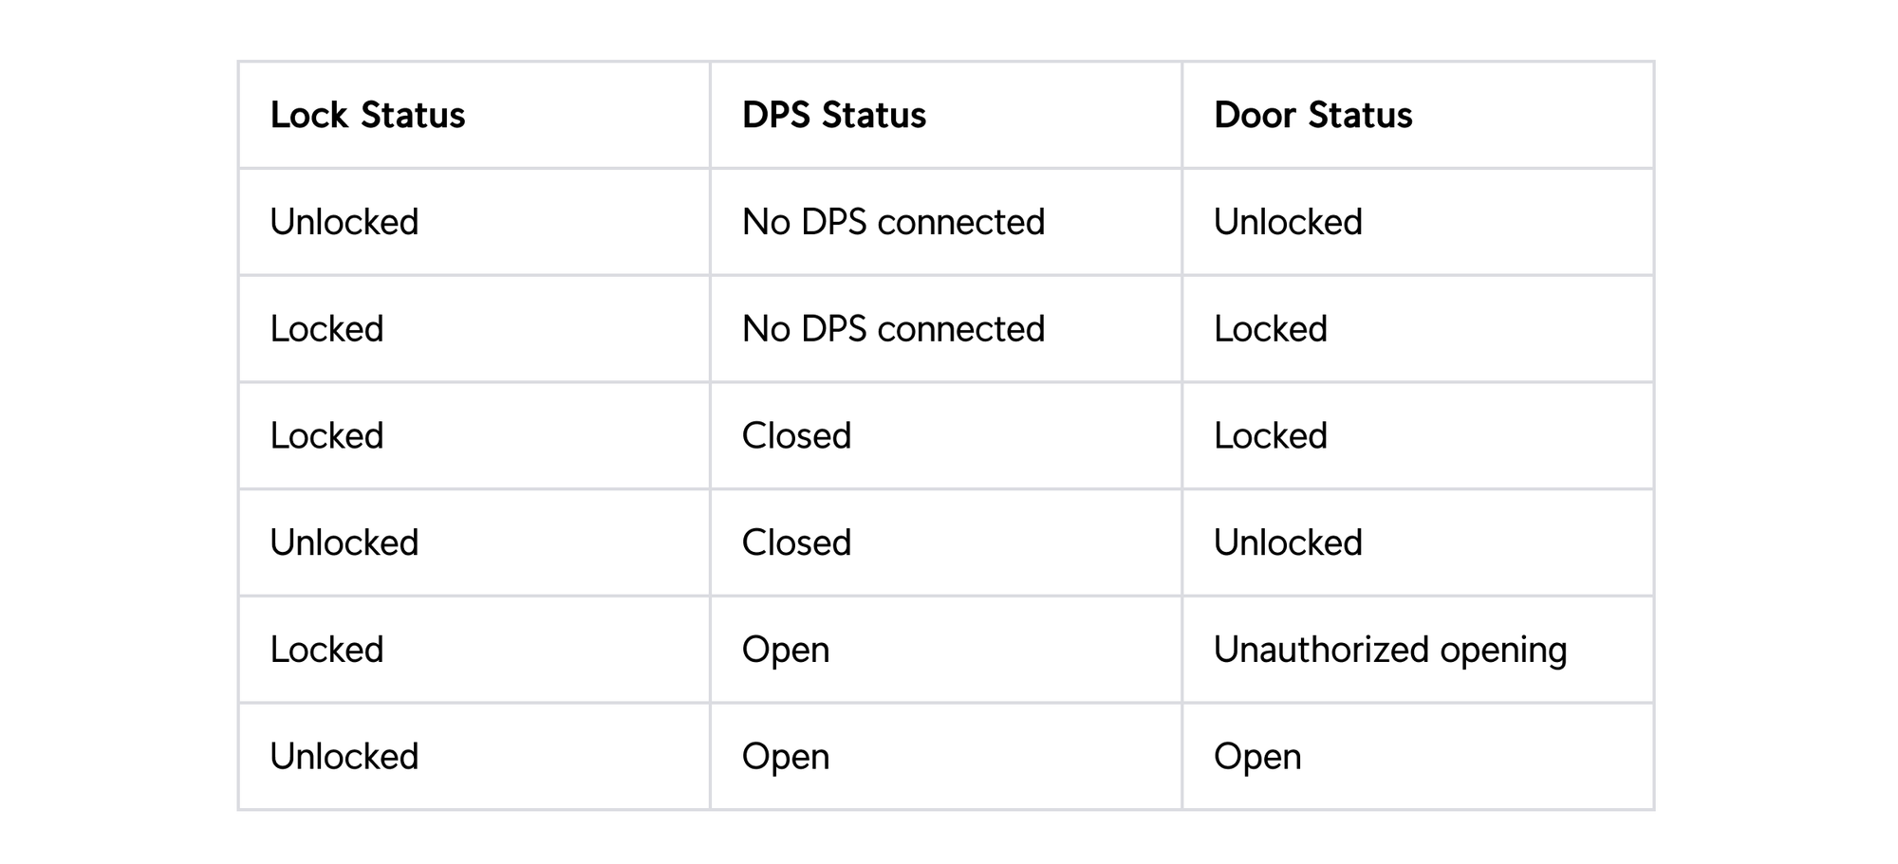The image size is (1898, 864).
Task: Click "No DPS connected" in the Locked row
Action: point(892,329)
